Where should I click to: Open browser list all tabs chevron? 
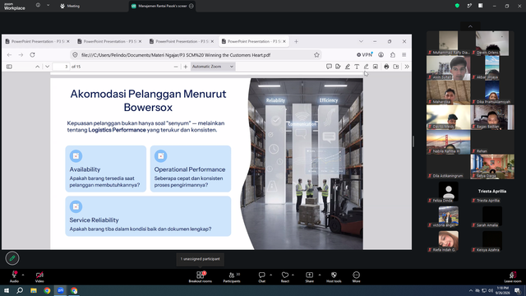point(361,41)
